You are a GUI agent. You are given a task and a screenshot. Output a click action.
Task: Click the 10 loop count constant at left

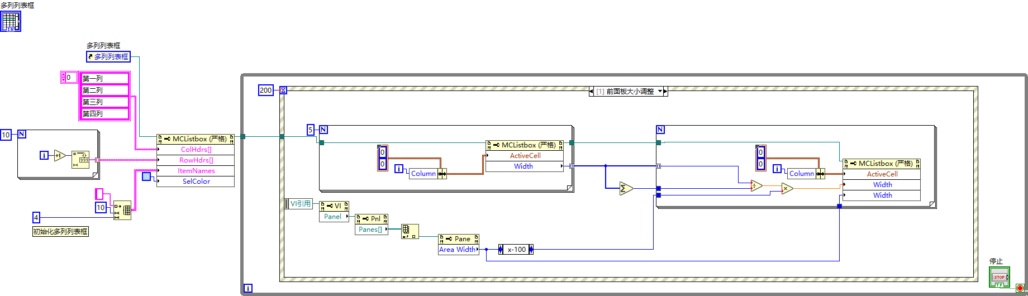point(6,135)
